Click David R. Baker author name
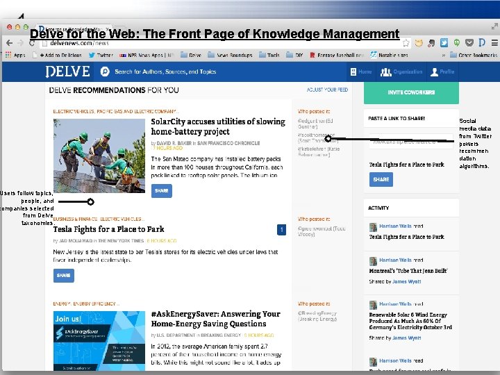 (x=174, y=144)
